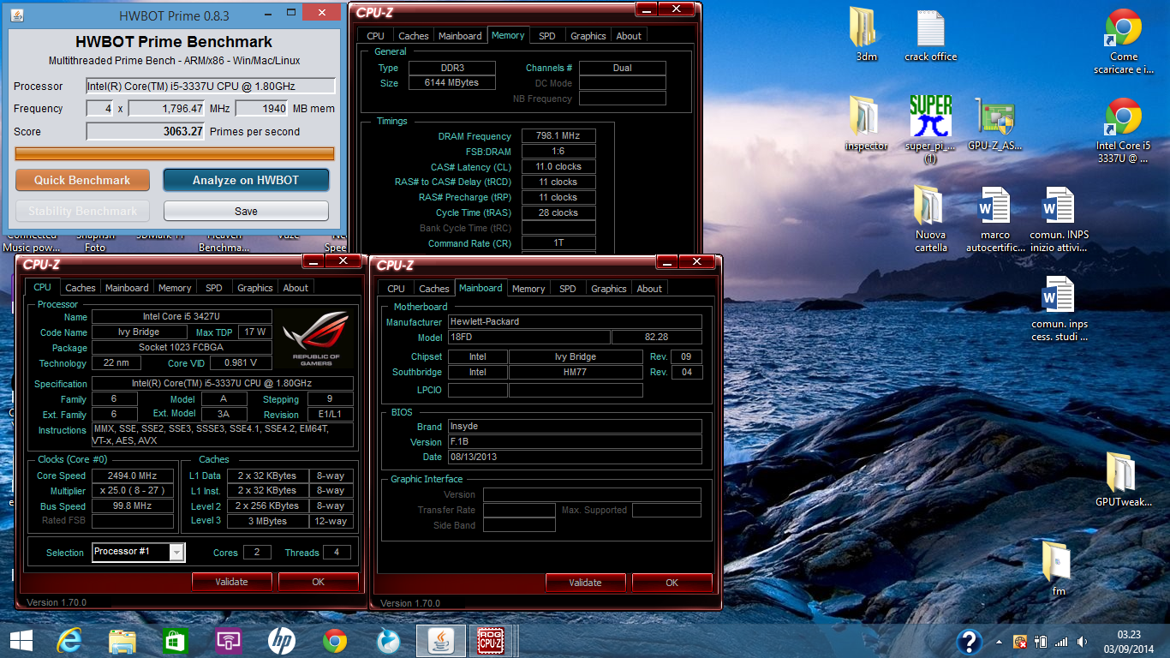
Task: Switch to Java HWBOT Prime taskbar icon
Action: 441,641
